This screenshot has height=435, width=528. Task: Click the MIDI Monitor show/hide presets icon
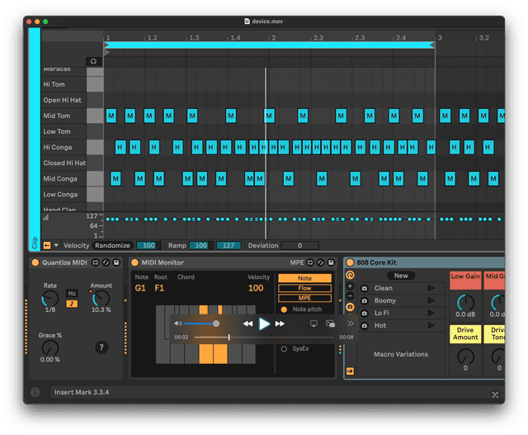(x=310, y=262)
